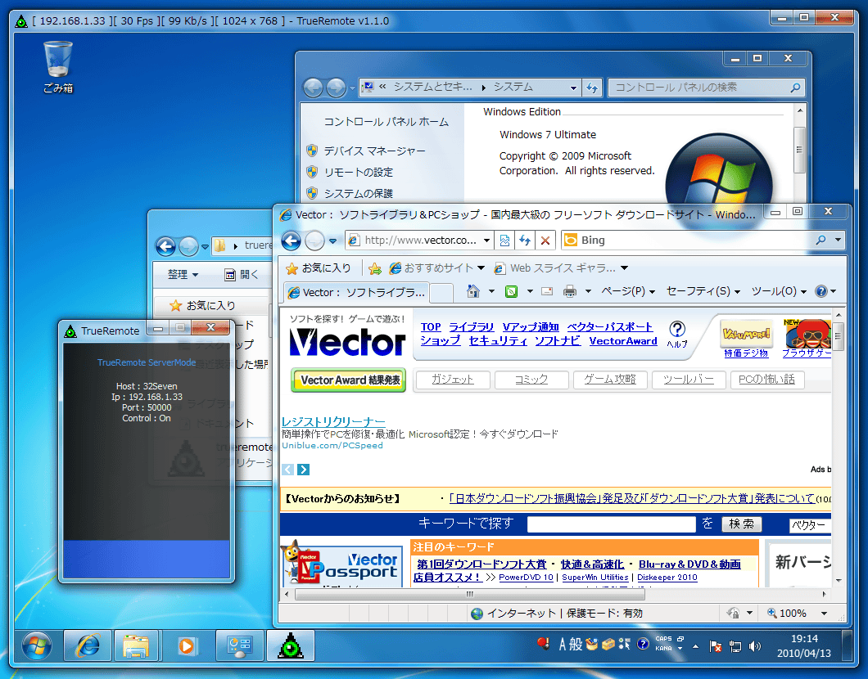
Task: Click the Bing search magnifier icon
Action: (821, 240)
